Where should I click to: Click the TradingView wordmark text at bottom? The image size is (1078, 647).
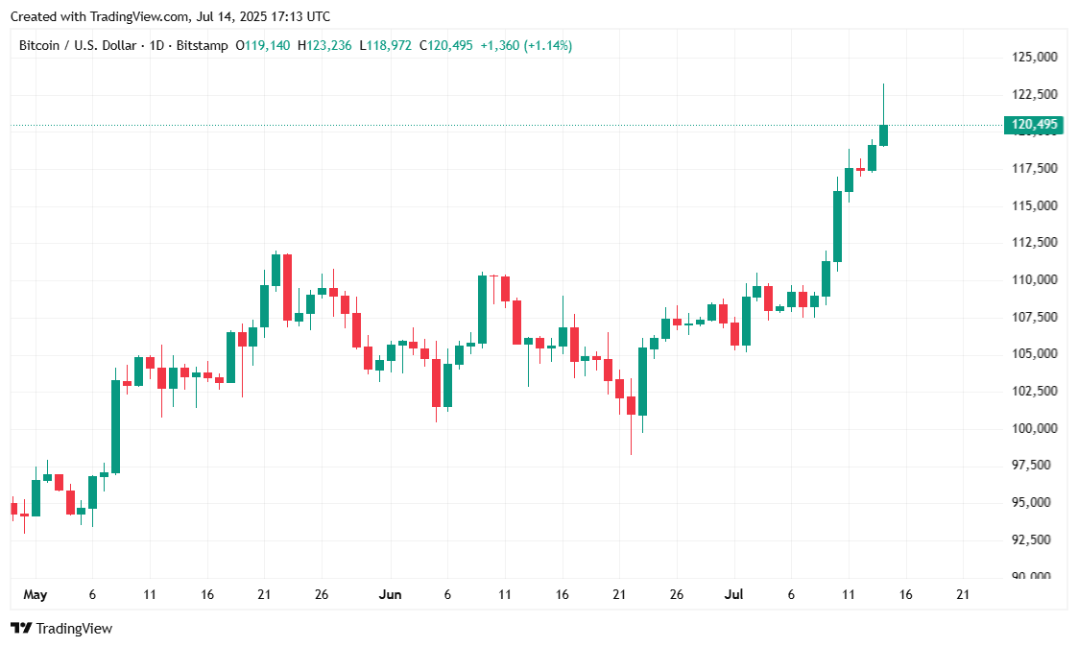(x=74, y=629)
